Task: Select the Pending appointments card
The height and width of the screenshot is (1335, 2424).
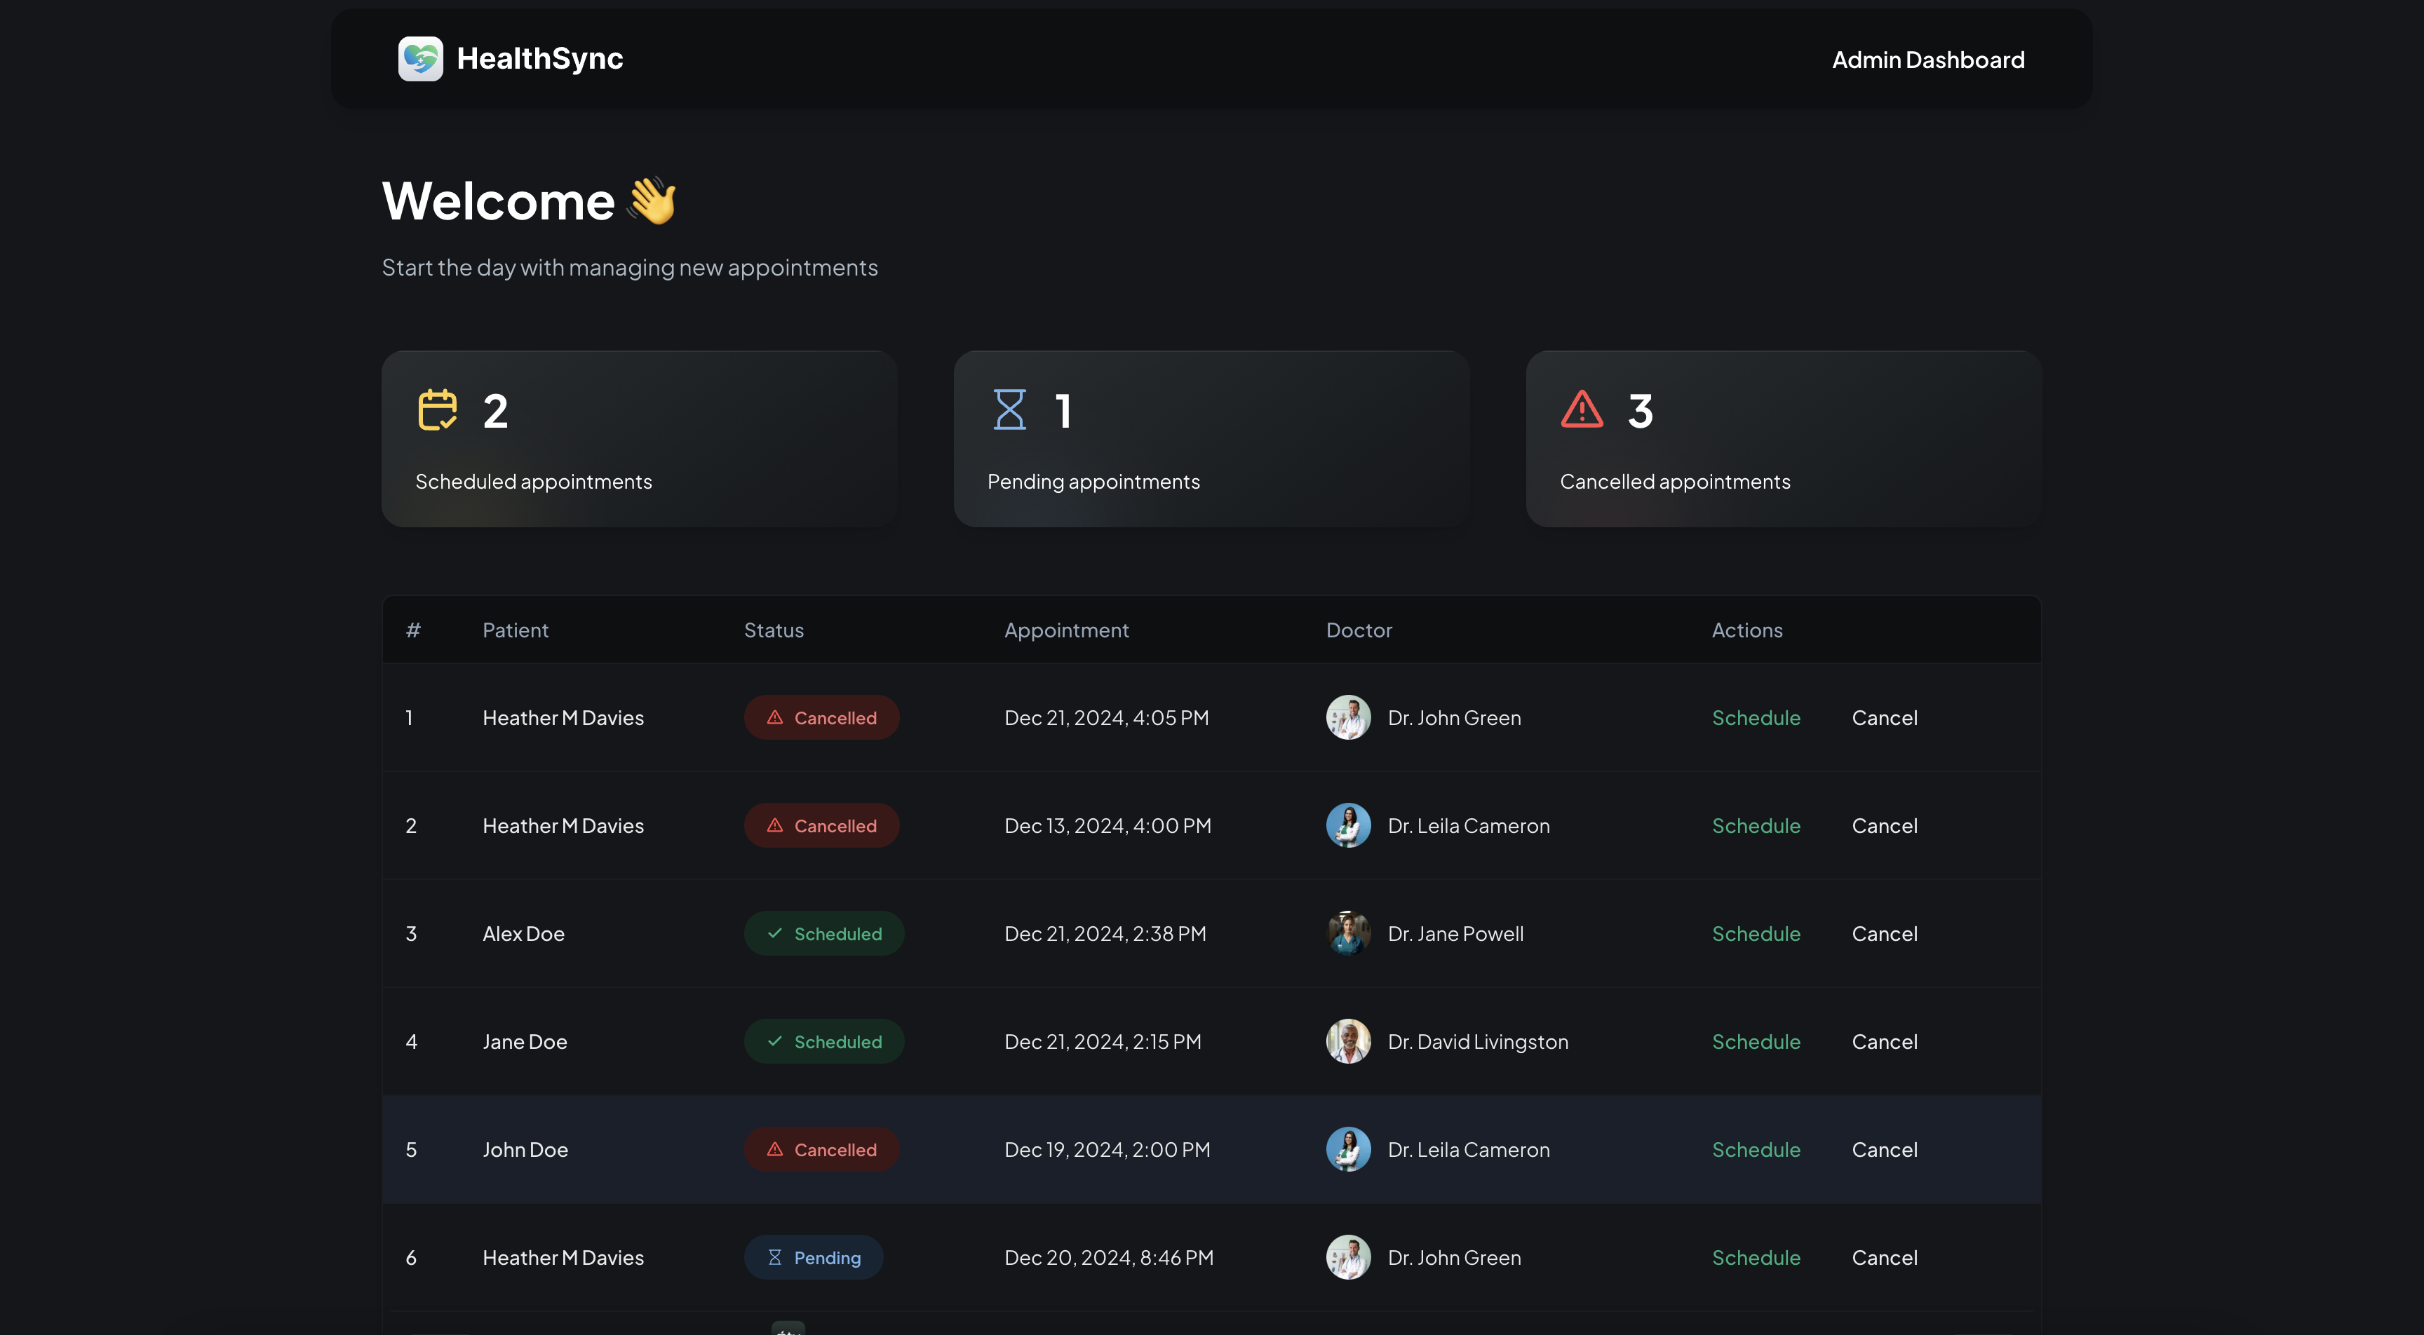Action: click(x=1211, y=438)
